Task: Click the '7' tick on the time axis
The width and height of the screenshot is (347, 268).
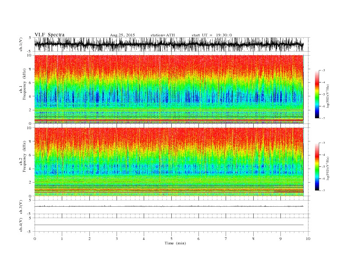Action: coord(226,239)
